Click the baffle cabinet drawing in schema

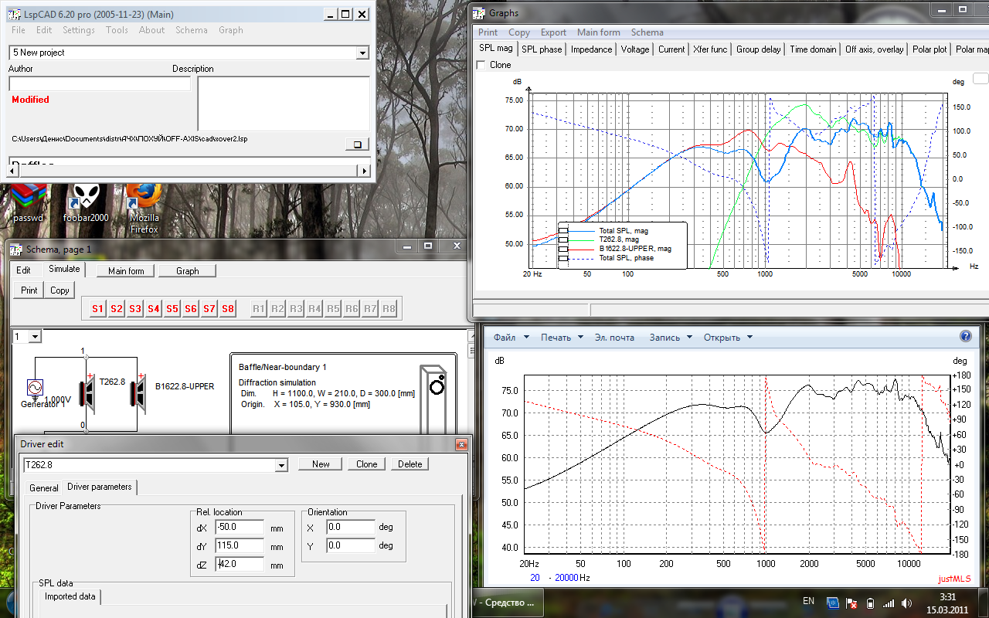(x=433, y=400)
